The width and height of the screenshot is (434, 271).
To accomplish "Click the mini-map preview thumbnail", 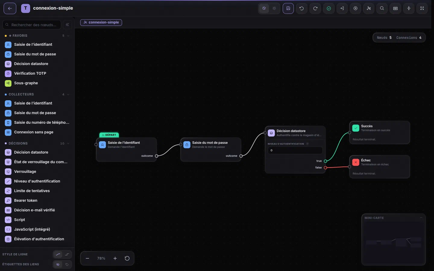I will tap(393, 242).
